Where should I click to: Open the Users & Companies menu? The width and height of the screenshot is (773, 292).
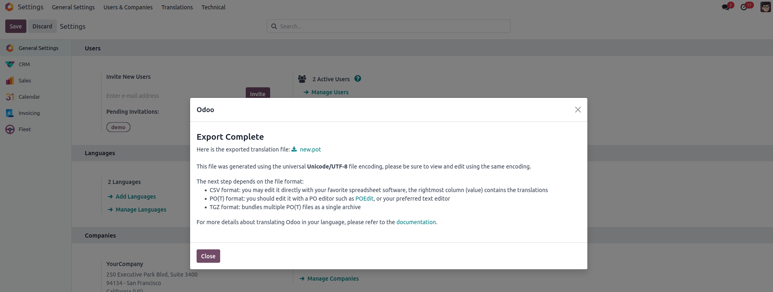[x=128, y=7]
